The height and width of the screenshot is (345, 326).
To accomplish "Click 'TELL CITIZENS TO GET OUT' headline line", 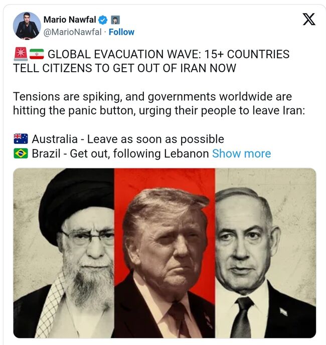I will [x=124, y=68].
